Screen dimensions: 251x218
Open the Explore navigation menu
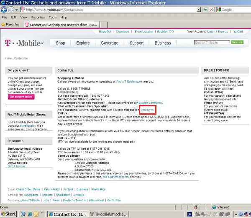coord(83,43)
